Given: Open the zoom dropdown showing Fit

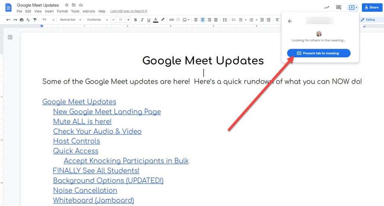Looking at the screenshot, I should click(48, 20).
